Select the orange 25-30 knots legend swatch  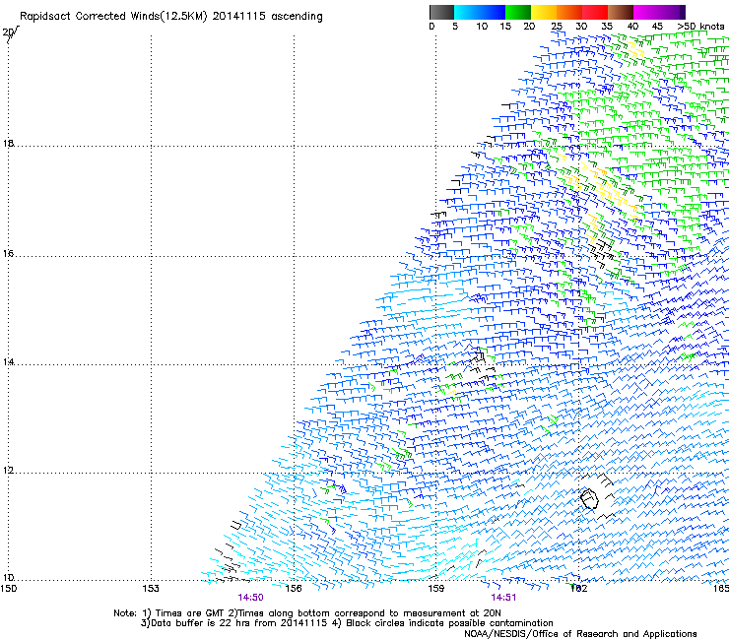569,12
